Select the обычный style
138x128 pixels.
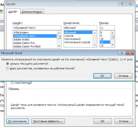coord(78,32)
